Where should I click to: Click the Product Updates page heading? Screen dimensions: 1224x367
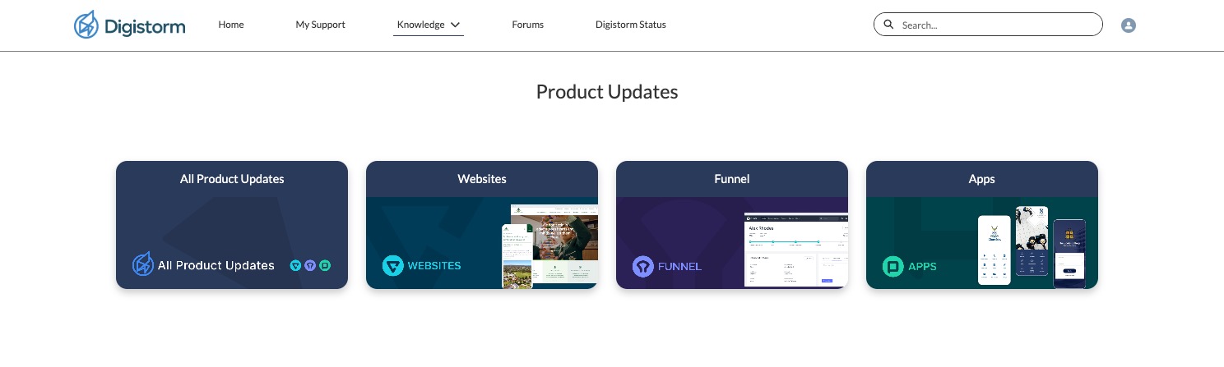pyautogui.click(x=607, y=92)
